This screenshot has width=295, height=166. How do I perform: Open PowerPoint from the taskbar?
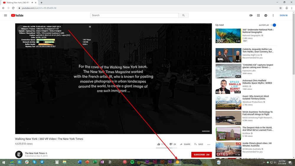(87, 162)
